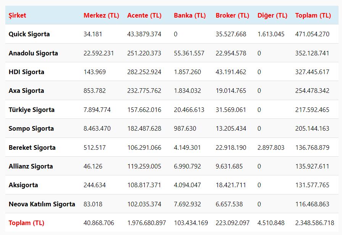Select the Türkiye Sigorta row name
The image size is (342, 235).
32,110
